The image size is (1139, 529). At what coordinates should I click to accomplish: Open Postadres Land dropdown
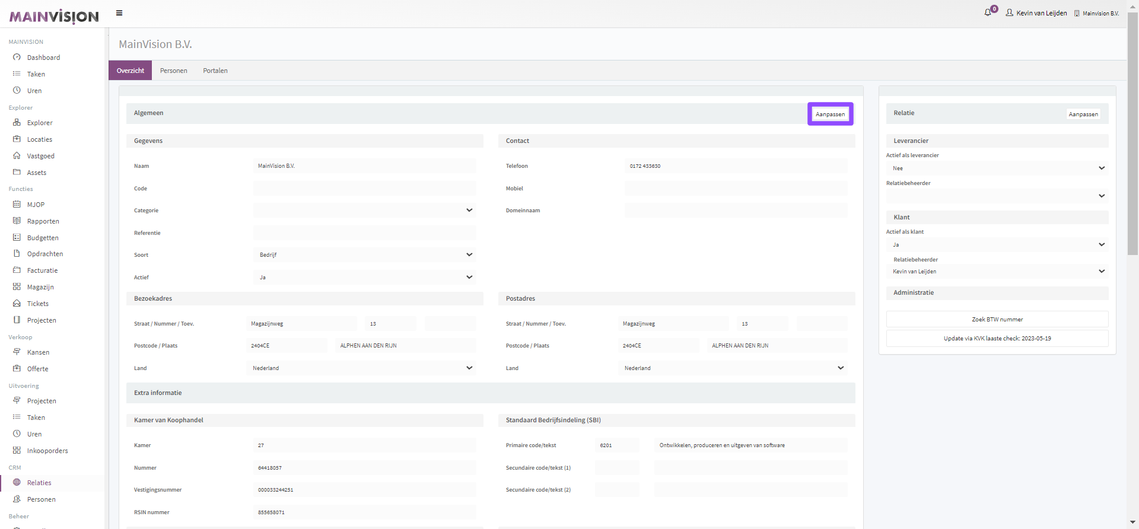[733, 368]
